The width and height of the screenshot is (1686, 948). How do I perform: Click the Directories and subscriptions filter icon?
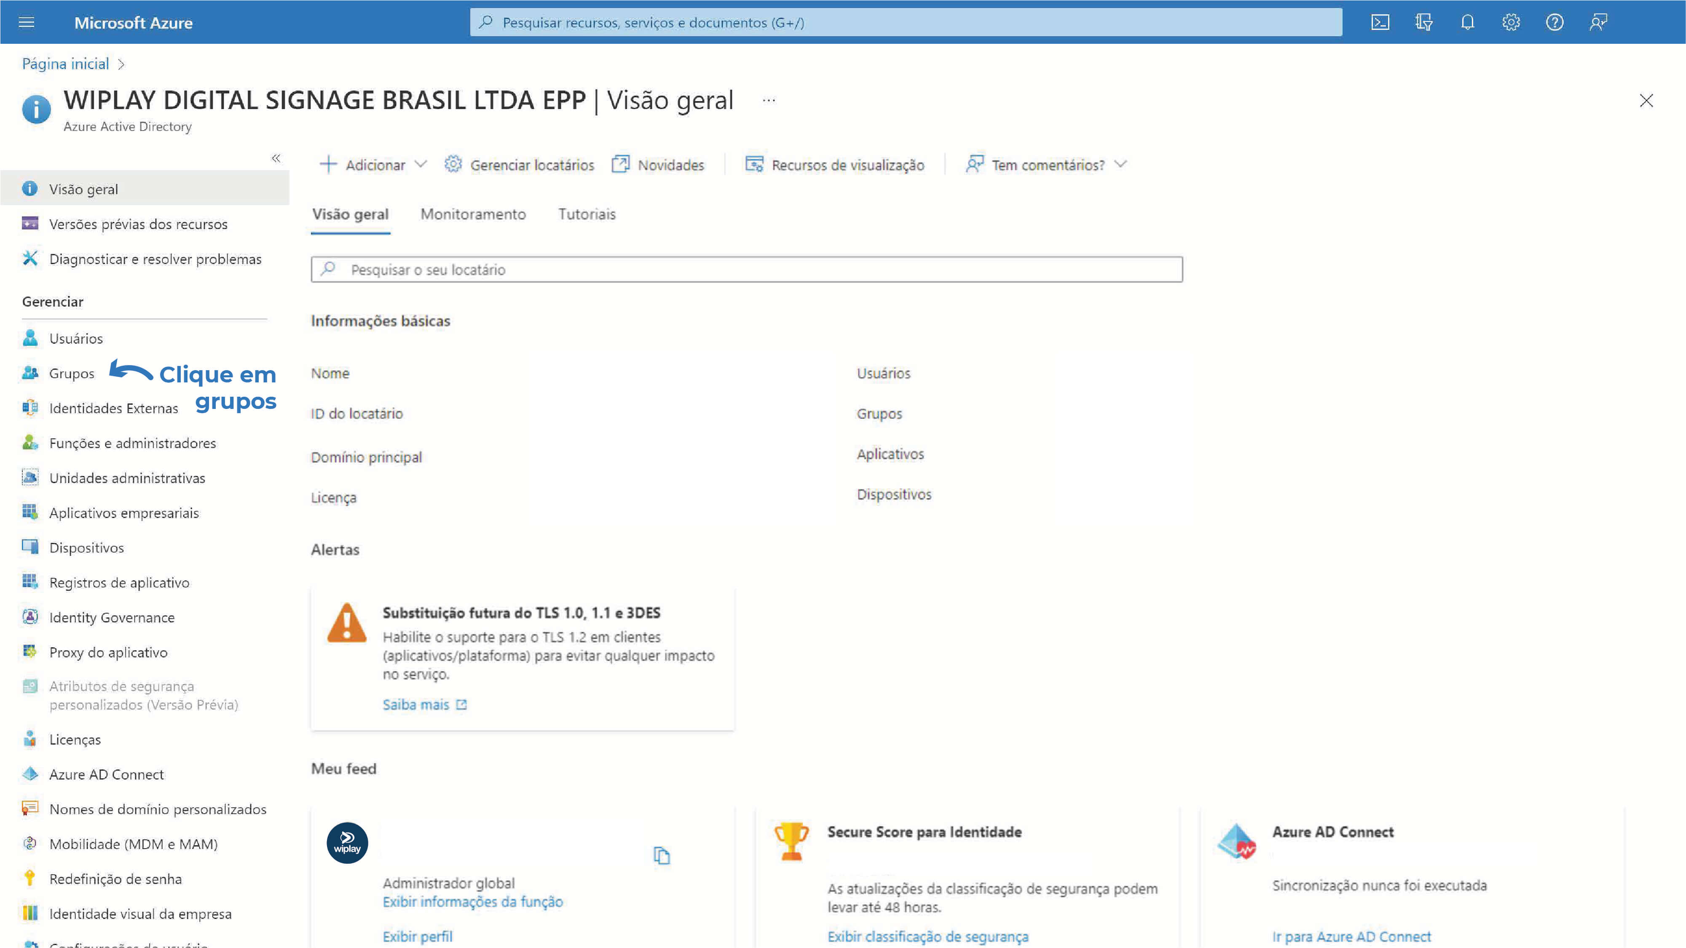point(1423,23)
